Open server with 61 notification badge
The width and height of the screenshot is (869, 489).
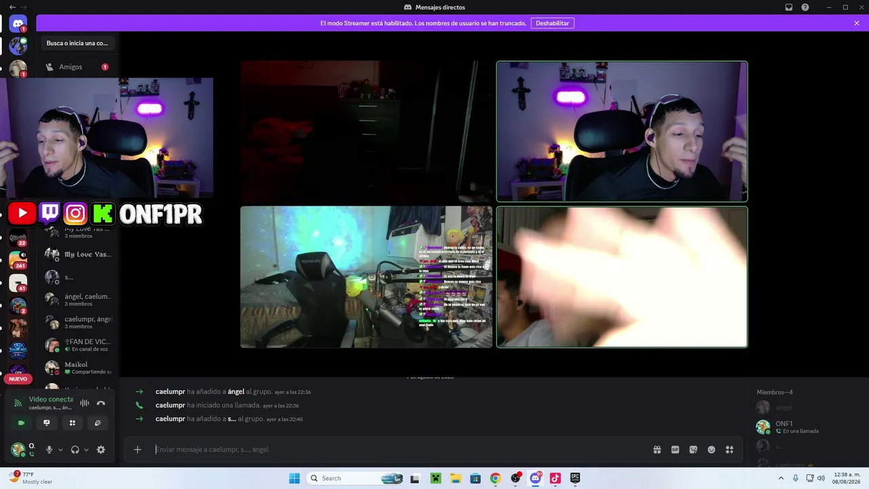18,283
